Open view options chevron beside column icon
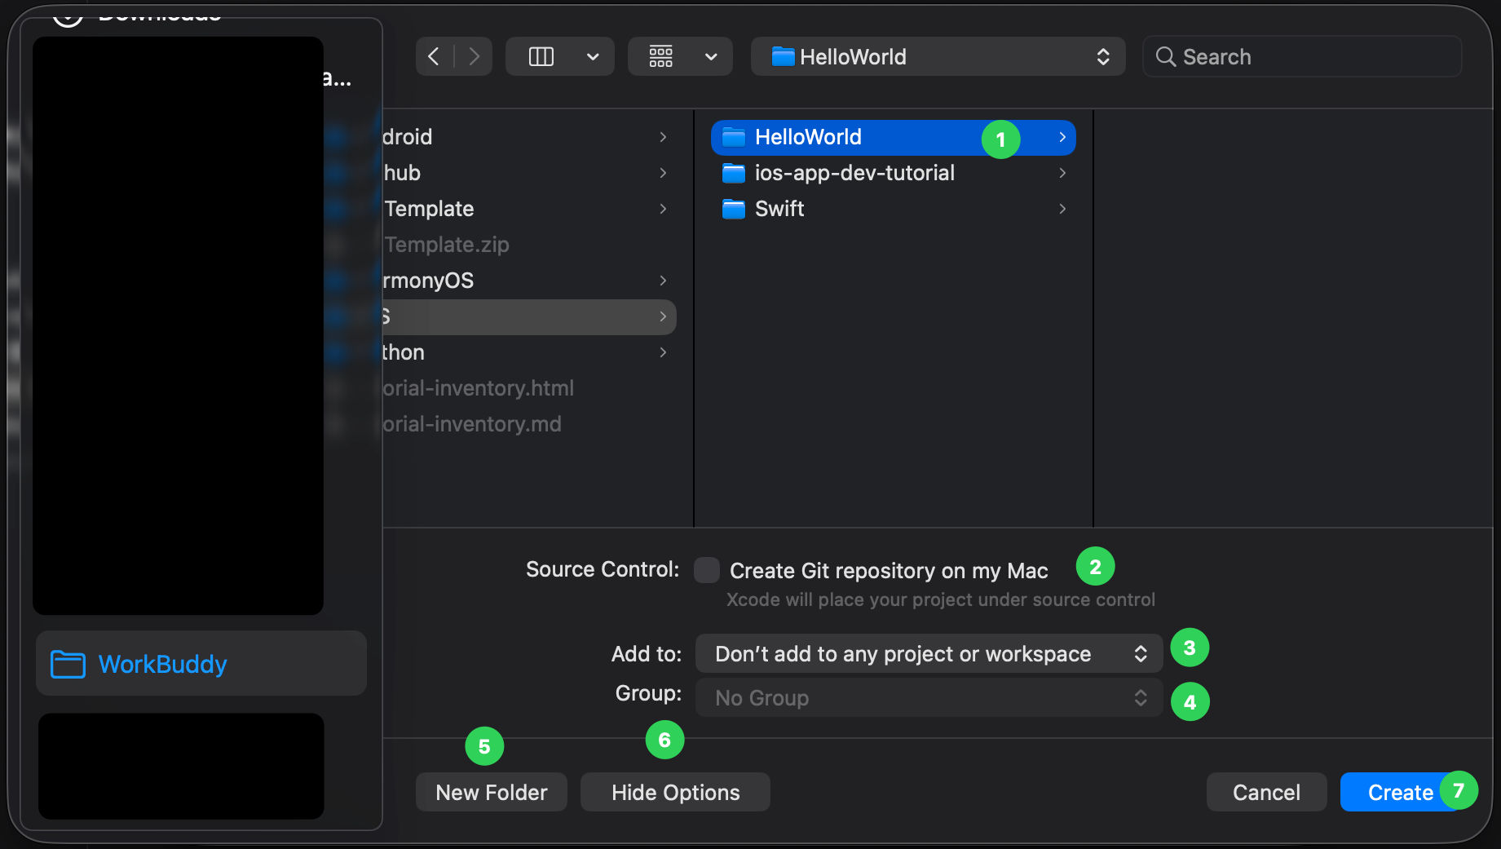 coord(593,57)
